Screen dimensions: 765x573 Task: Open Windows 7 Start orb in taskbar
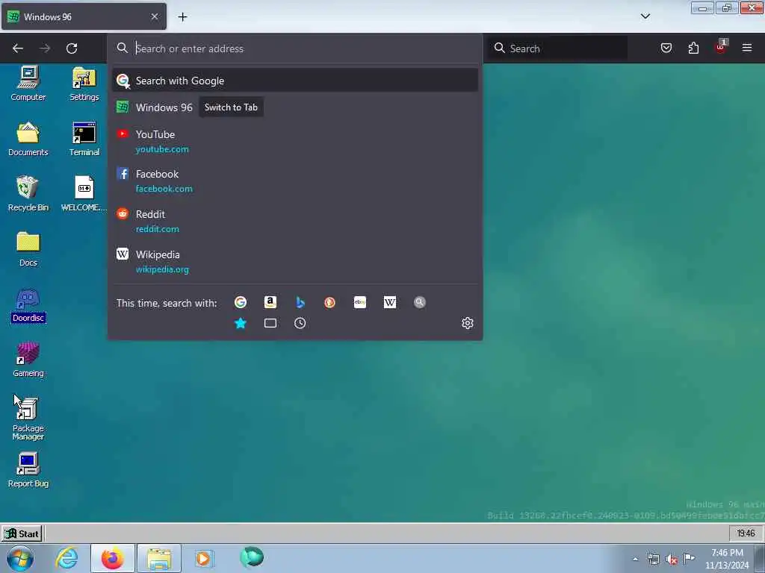pos(20,558)
